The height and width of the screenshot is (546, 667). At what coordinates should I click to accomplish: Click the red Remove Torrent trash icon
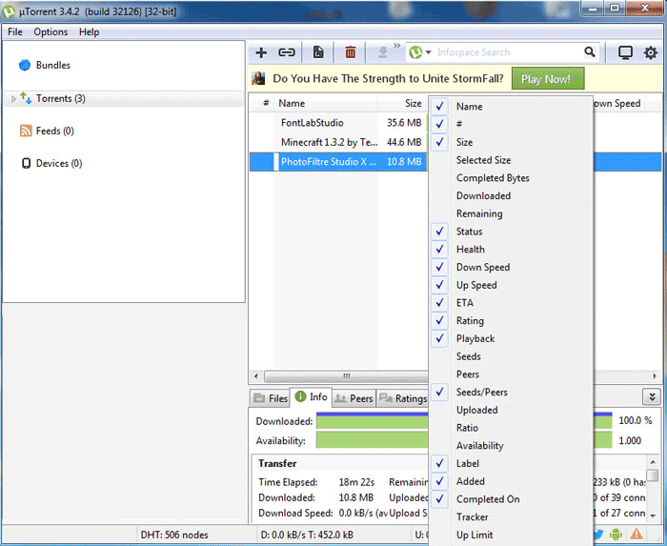click(351, 52)
